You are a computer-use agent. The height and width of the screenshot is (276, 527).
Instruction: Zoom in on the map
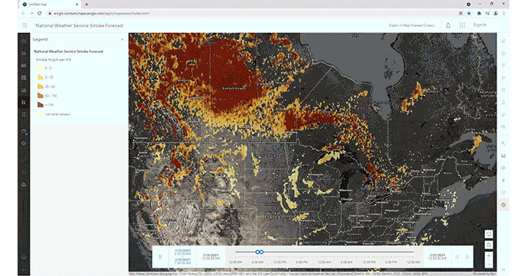coord(489,256)
